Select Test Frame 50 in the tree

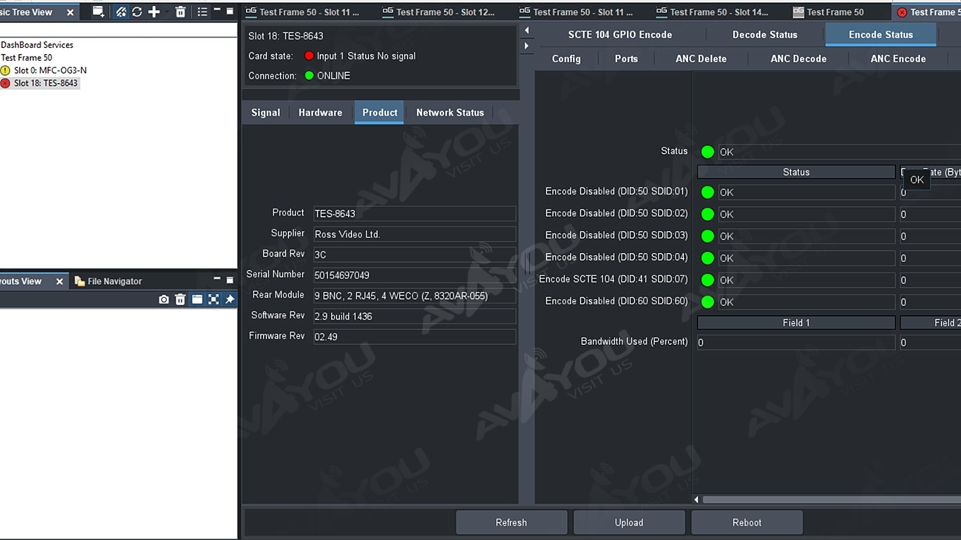[x=26, y=57]
